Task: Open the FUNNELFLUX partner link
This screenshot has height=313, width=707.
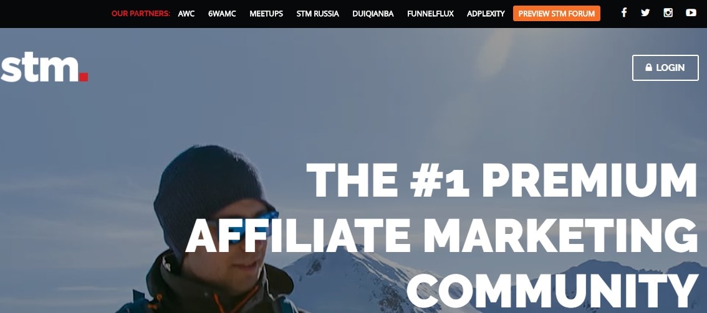Action: pos(430,14)
